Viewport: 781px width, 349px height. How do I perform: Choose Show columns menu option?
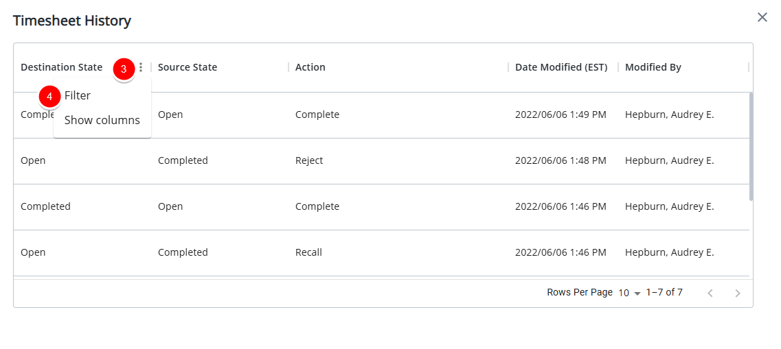102,120
